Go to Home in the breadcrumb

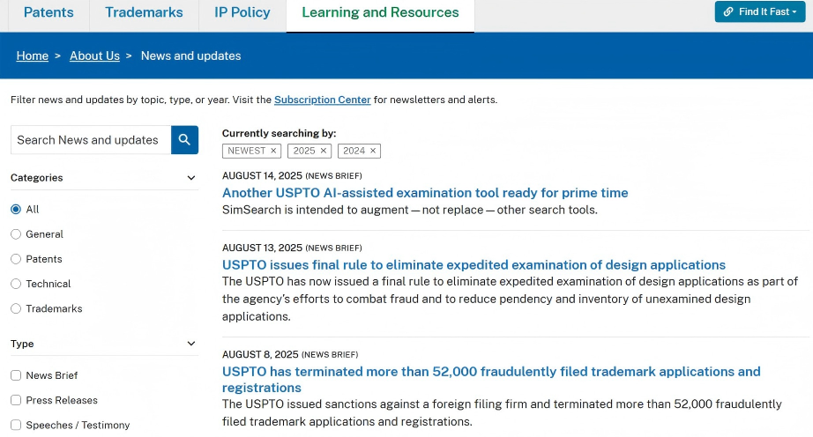point(33,56)
